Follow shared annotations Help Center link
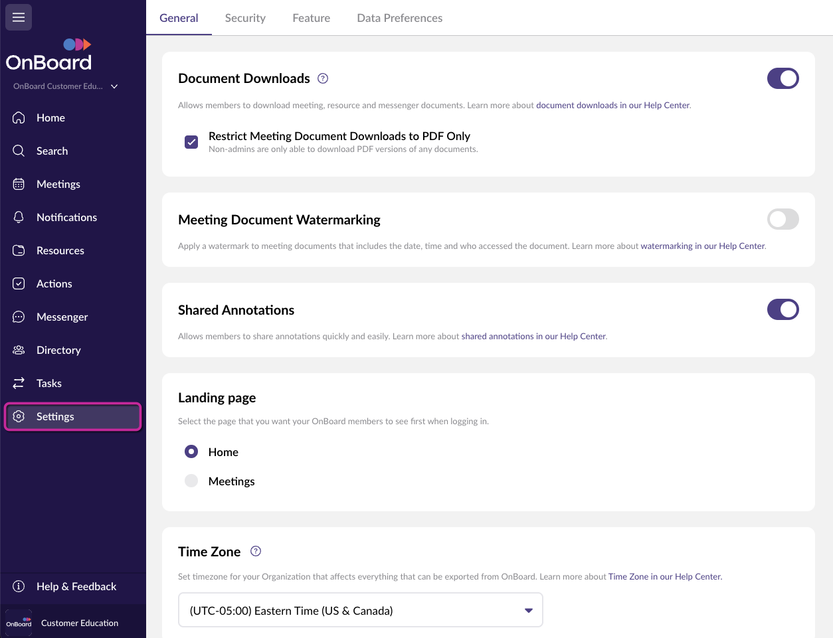833x638 pixels. 533,336
